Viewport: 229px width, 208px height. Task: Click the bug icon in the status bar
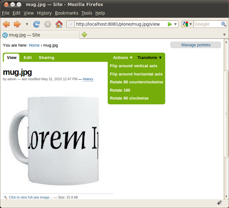[x=219, y=203]
